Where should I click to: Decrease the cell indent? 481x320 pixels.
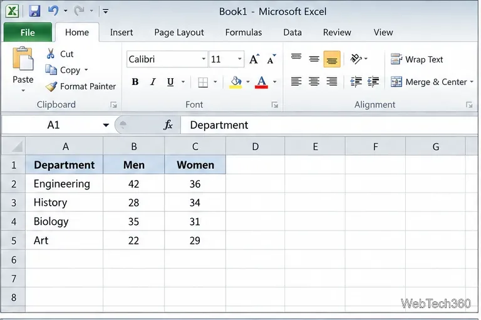coord(356,82)
